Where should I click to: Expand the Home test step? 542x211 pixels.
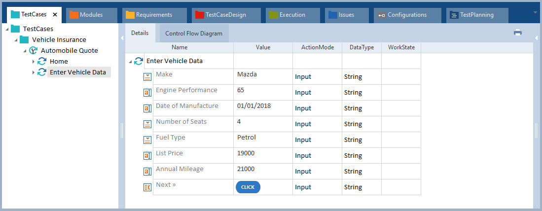pos(34,62)
